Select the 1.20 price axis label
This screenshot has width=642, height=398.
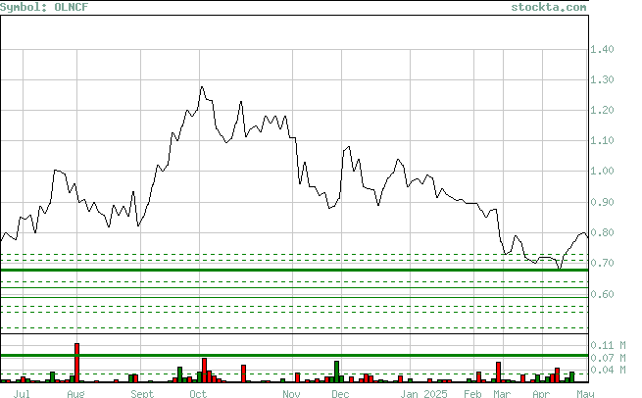click(x=602, y=110)
